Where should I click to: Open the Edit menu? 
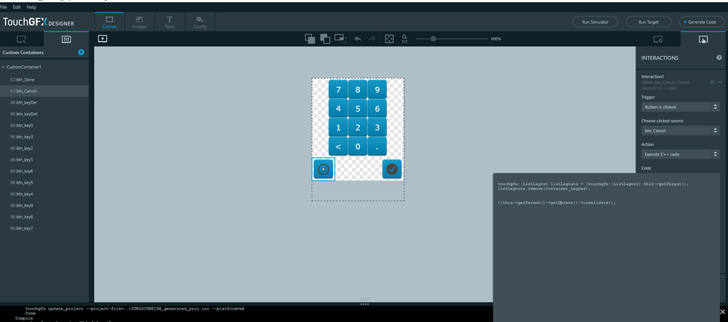tap(17, 7)
